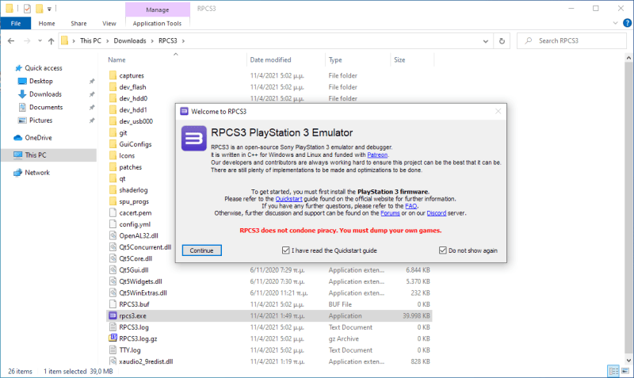The width and height of the screenshot is (634, 378).
Task: Open the Application Tools tab
Action: (x=157, y=24)
